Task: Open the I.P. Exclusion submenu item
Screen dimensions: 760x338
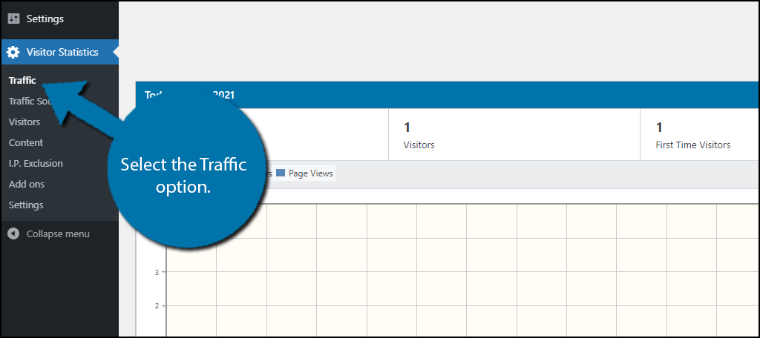Action: coord(36,164)
